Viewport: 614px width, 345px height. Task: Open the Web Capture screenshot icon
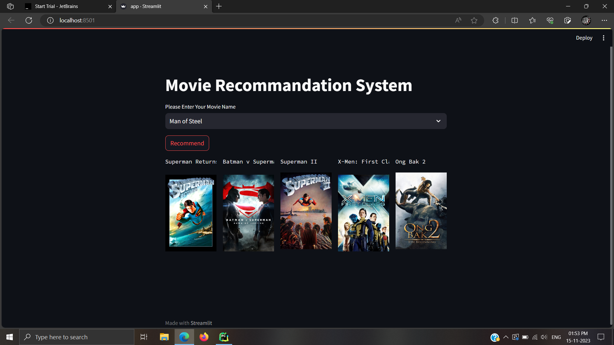(568, 20)
